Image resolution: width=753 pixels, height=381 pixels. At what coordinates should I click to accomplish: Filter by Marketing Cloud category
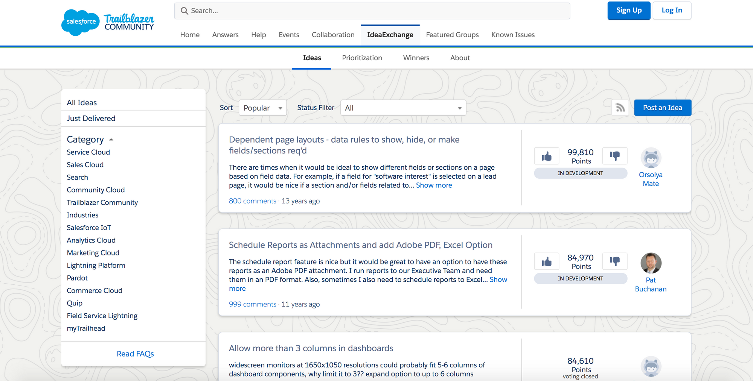pyautogui.click(x=93, y=253)
